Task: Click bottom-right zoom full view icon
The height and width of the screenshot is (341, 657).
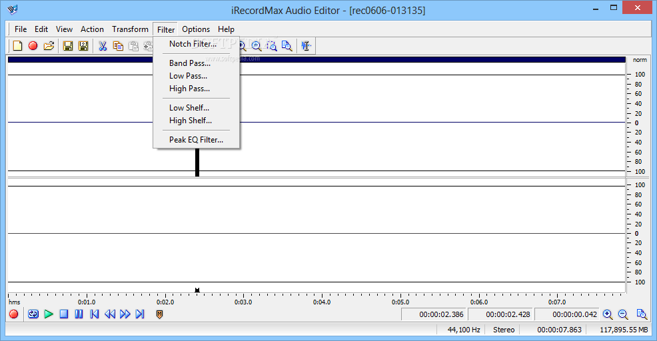Action: pyautogui.click(x=642, y=314)
